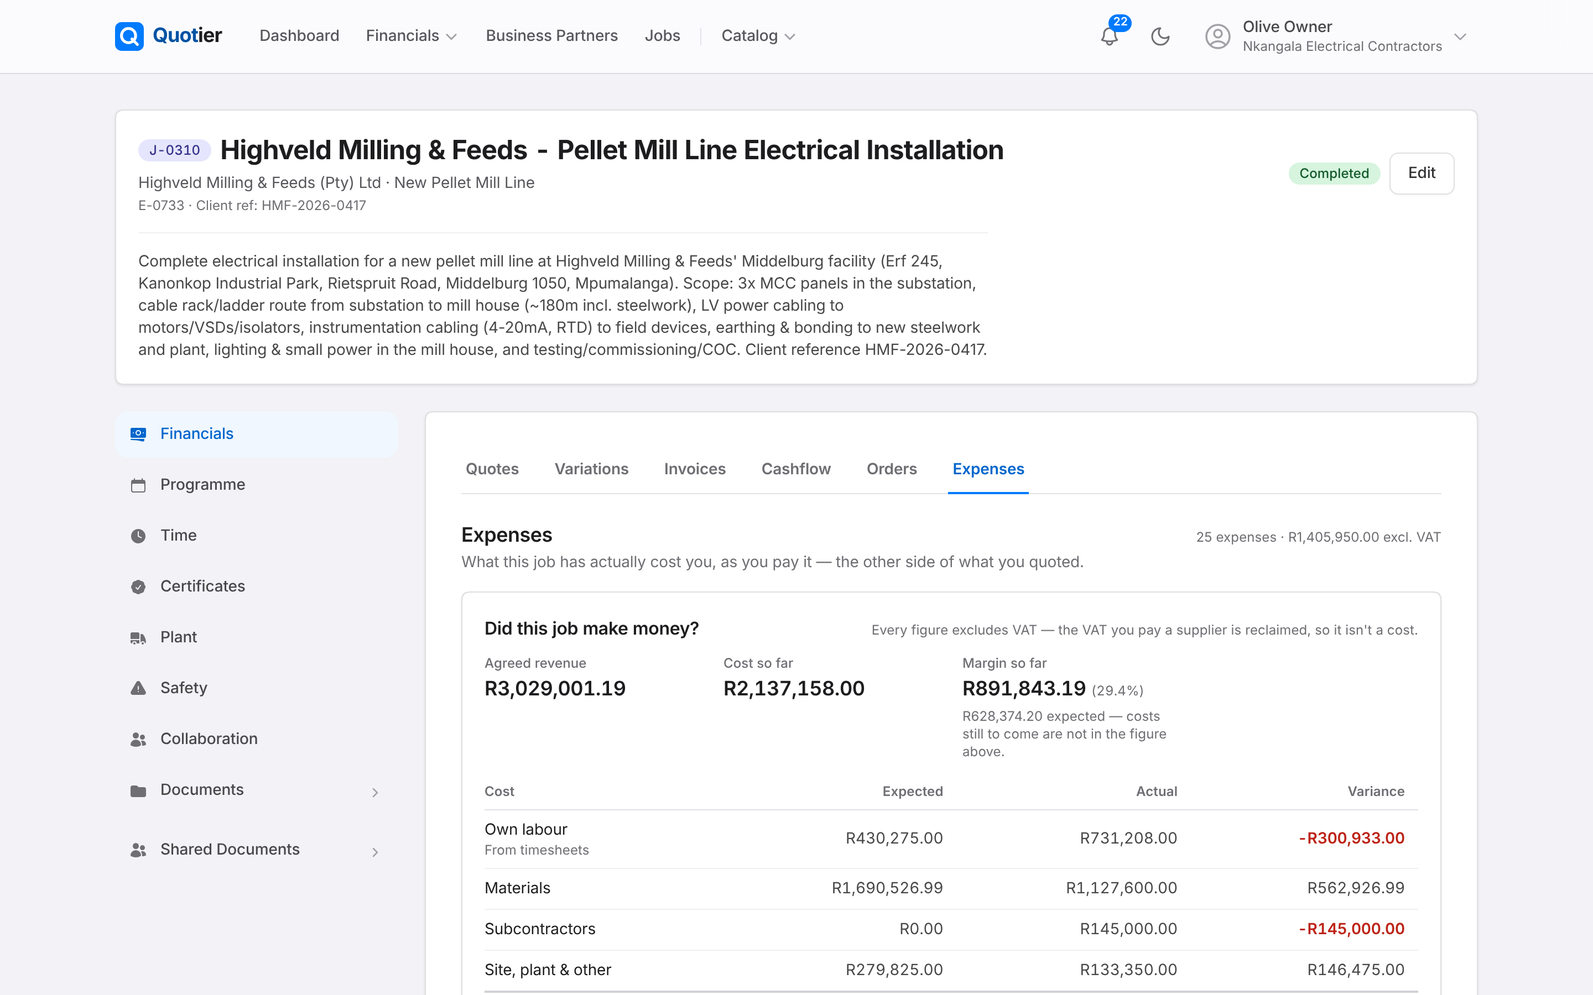Click the Safety warning triangle icon

click(138, 688)
